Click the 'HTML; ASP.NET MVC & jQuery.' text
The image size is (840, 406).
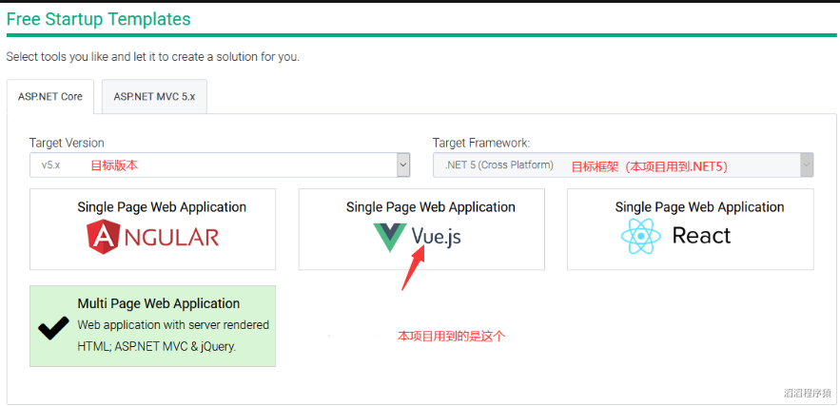pos(157,346)
